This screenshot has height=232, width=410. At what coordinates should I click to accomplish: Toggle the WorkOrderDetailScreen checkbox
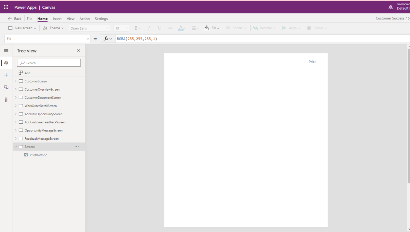[21, 106]
